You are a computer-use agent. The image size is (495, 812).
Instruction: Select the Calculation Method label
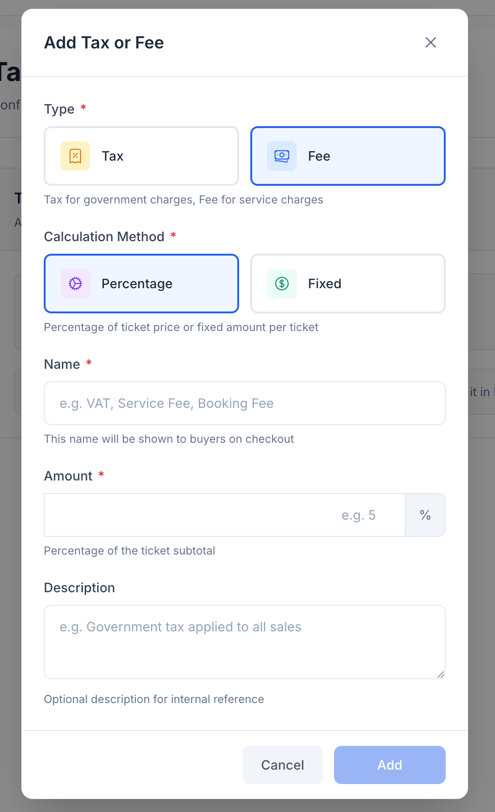[x=105, y=237]
